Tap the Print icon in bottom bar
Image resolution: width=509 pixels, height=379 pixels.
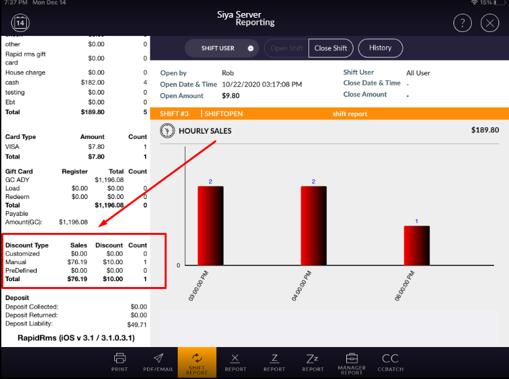[120, 362]
